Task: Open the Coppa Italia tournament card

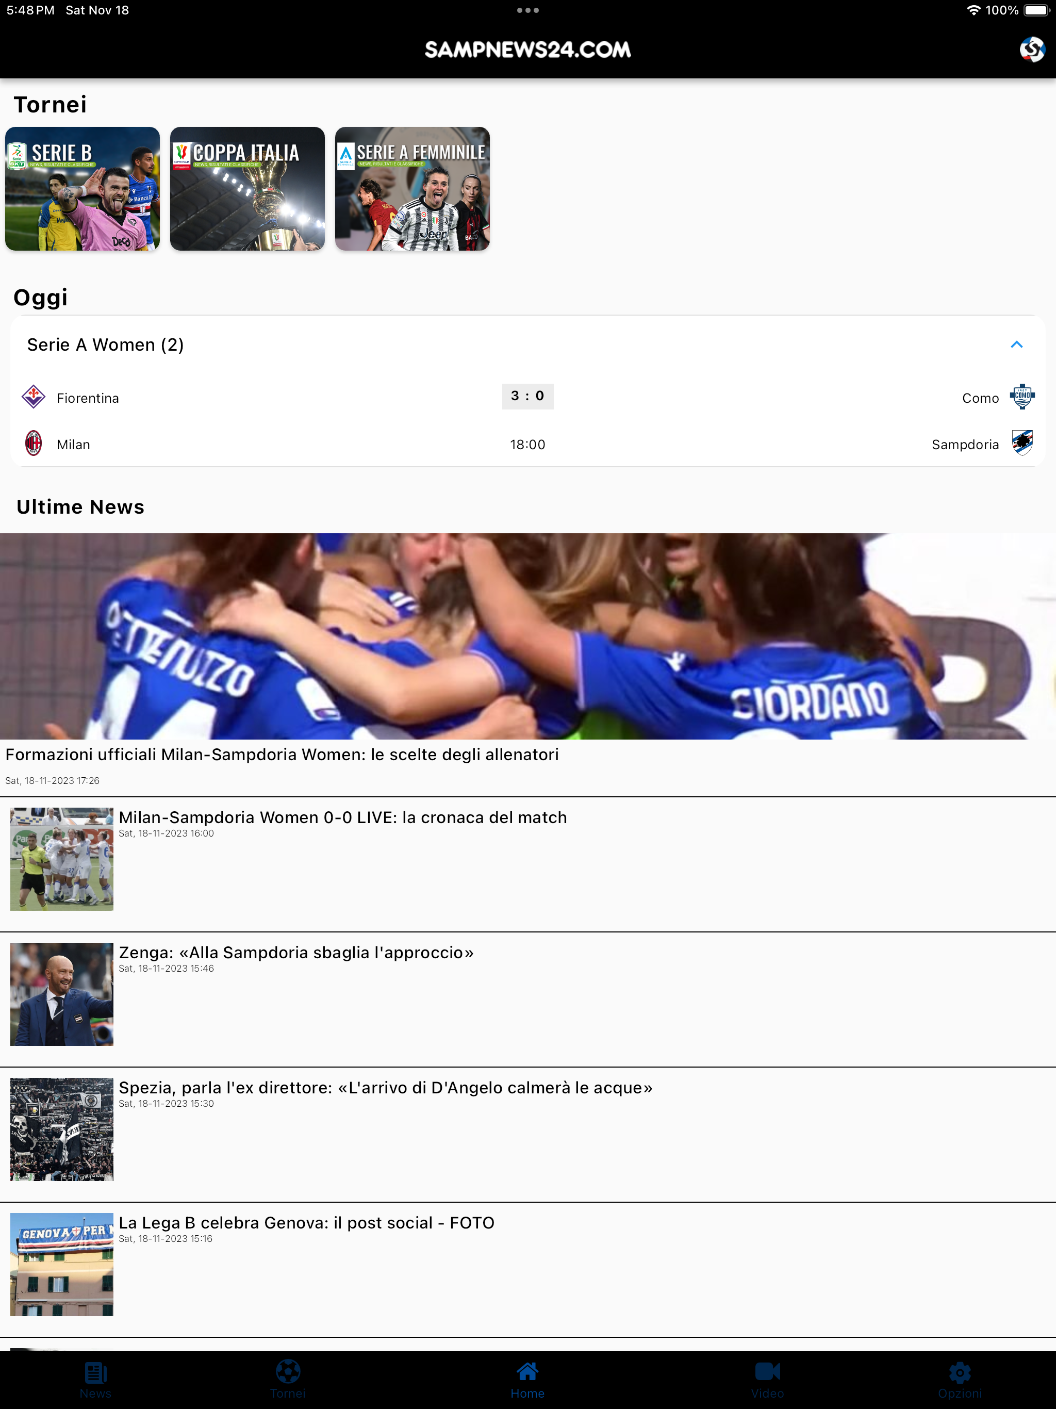Action: (x=247, y=189)
